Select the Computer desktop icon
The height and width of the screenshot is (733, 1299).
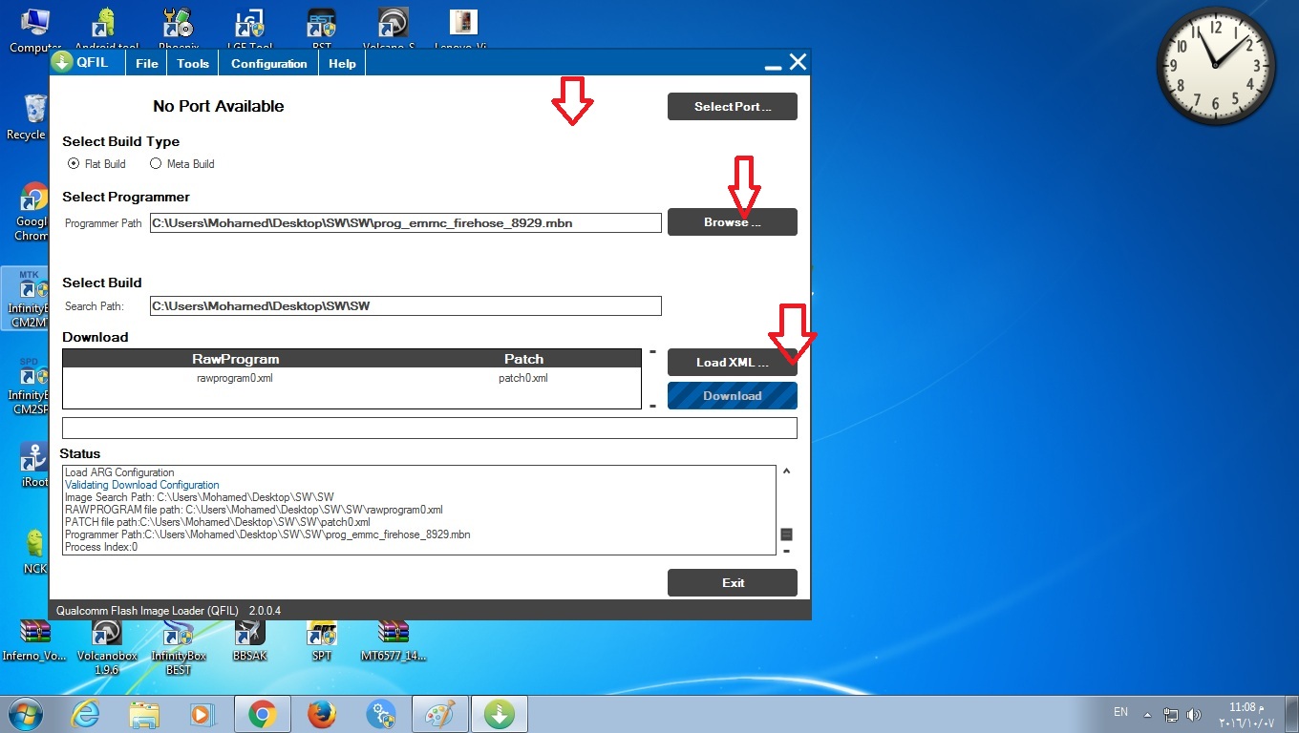(x=35, y=30)
